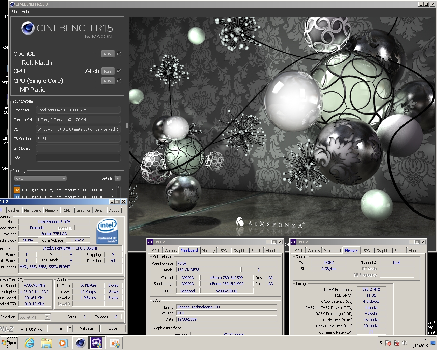Click the ranking list scrollbar
This screenshot has width=437, height=350.
tap(118, 191)
